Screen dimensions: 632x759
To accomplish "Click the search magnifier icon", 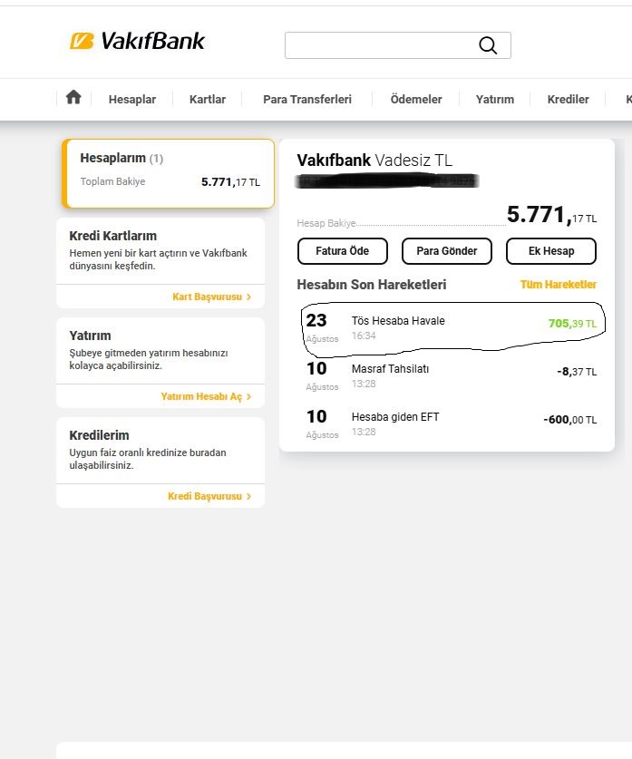I will pos(488,45).
